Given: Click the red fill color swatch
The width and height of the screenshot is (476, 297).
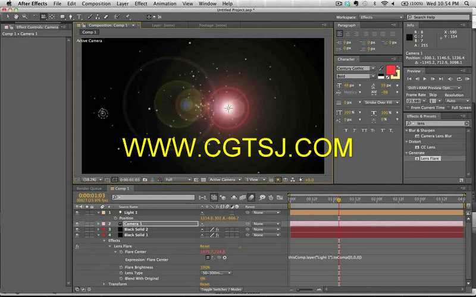Looking at the screenshot, I should [x=391, y=70].
